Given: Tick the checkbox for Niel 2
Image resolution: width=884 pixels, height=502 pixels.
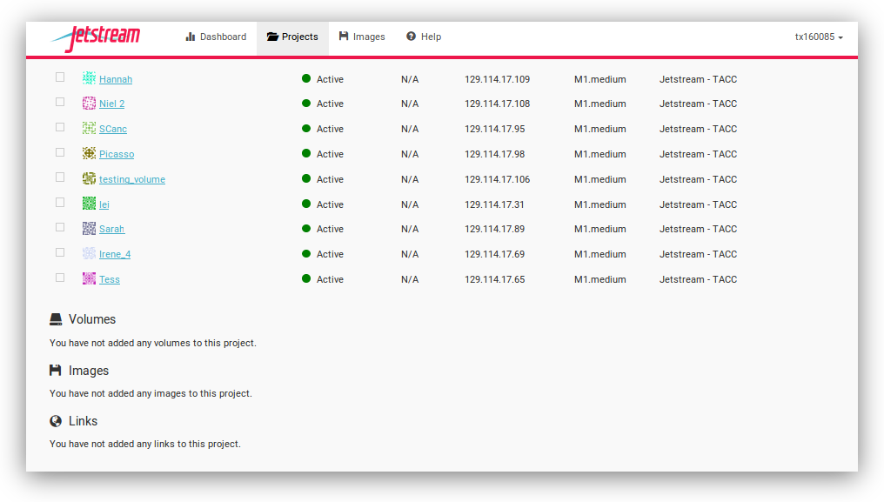Looking at the screenshot, I should pos(60,103).
